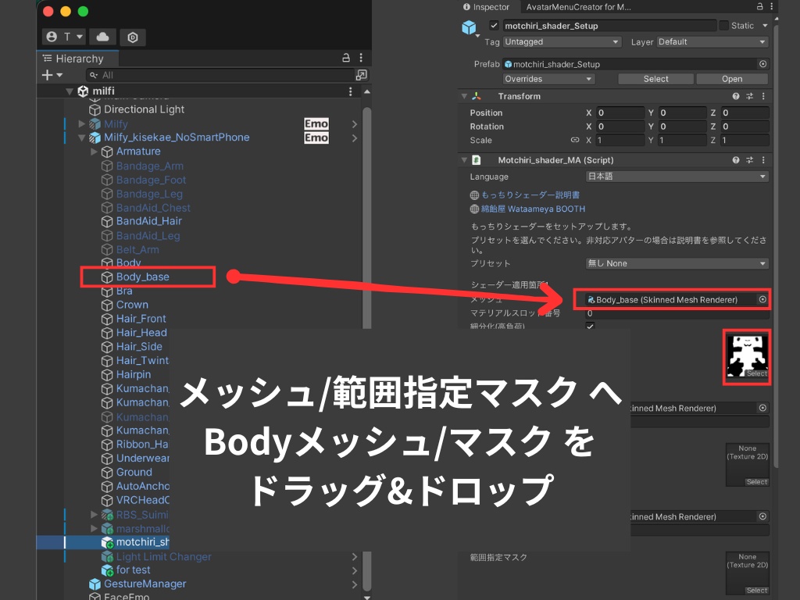800x600 pixels.
Task: Open object picker for Prefab field
Action: click(762, 64)
